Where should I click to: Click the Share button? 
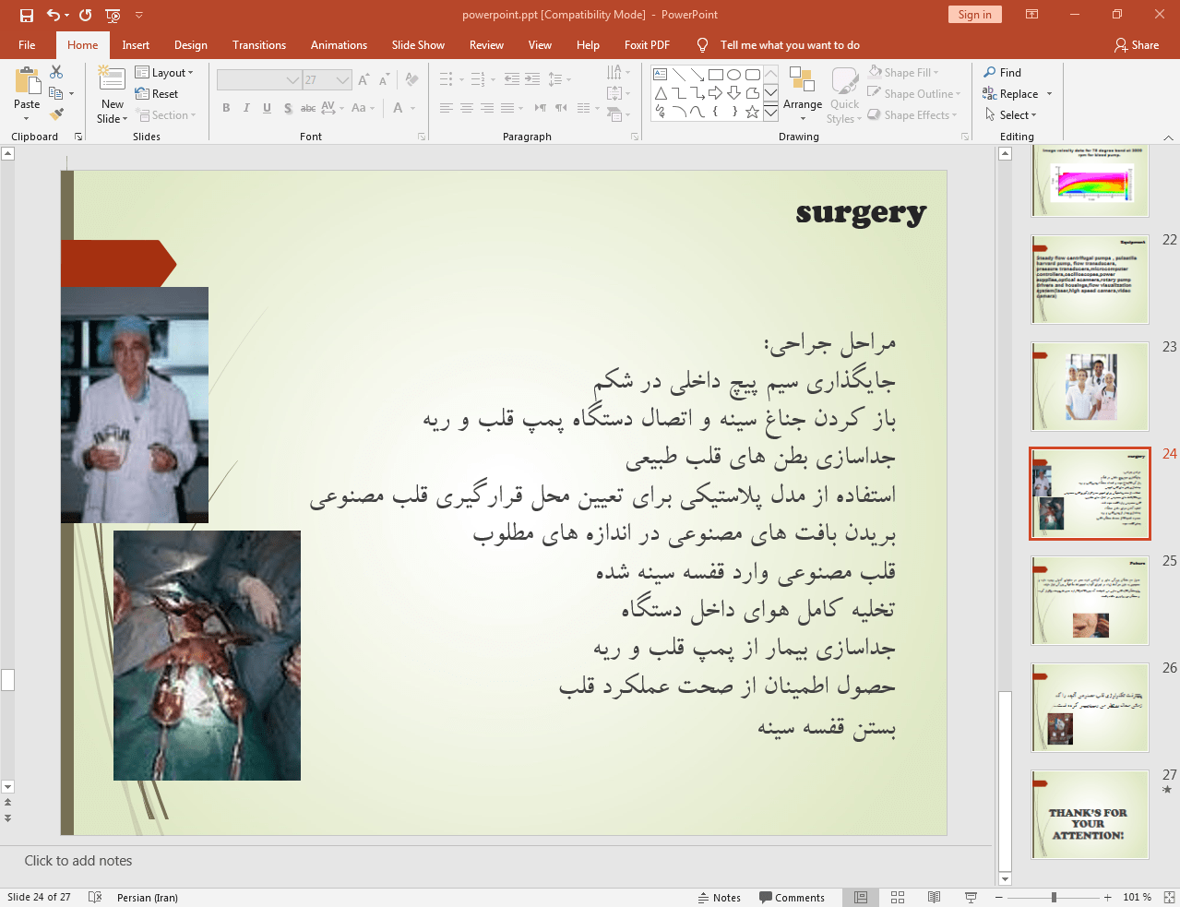[1137, 45]
